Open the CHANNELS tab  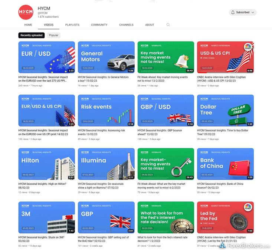pyautogui.click(x=126, y=25)
